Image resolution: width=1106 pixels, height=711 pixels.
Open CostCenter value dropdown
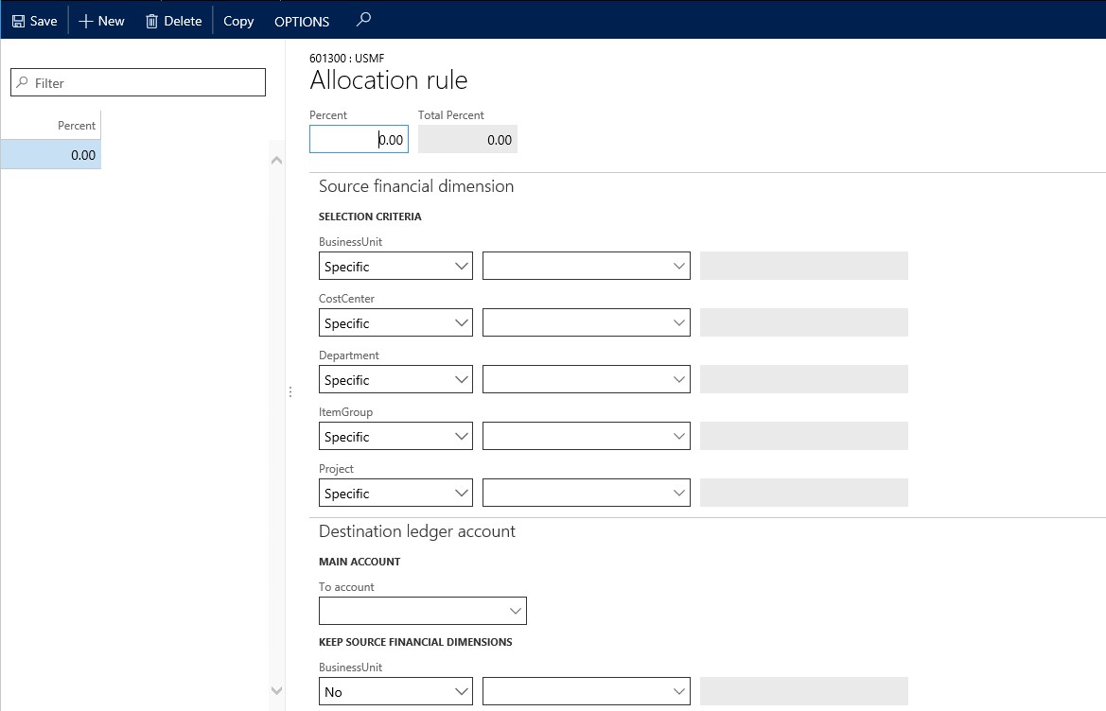click(678, 323)
